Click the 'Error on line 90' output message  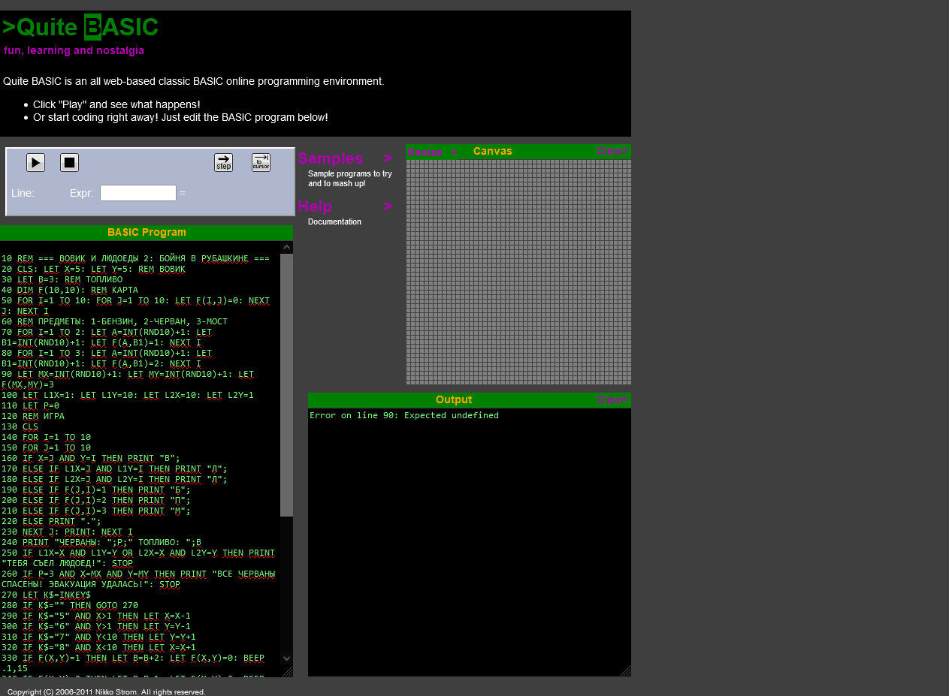click(404, 415)
